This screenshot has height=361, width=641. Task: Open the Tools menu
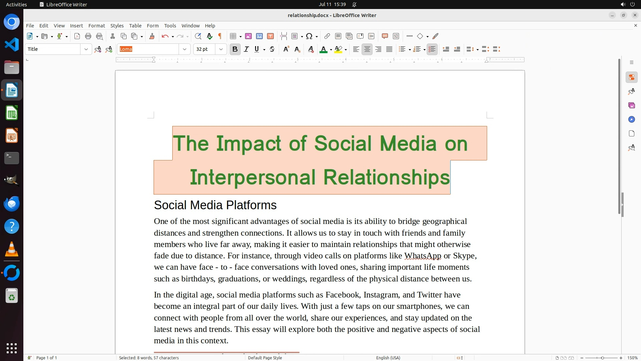pyautogui.click(x=170, y=26)
